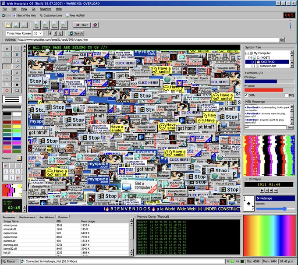Select the wavy curve tool
Viewport: 298px width, 265px height.
point(17,78)
